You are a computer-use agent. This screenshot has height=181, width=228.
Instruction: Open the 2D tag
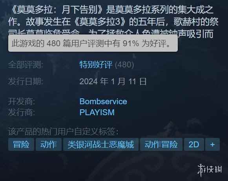pos(194,145)
